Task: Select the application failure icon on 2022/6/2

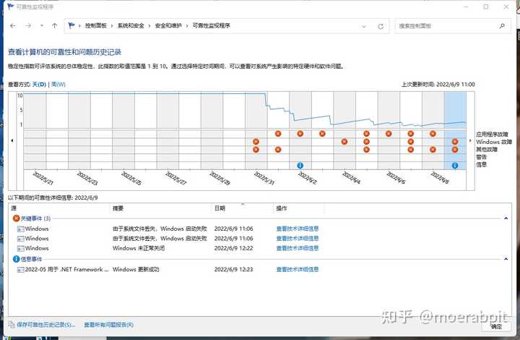Action: tap(300, 134)
